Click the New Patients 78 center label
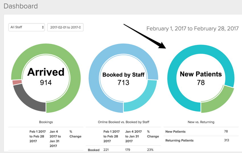The width and height of the screenshot is (242, 153). click(x=201, y=78)
